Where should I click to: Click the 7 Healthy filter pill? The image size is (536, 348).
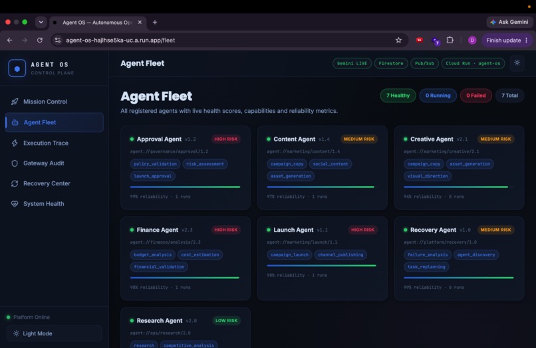pos(398,96)
